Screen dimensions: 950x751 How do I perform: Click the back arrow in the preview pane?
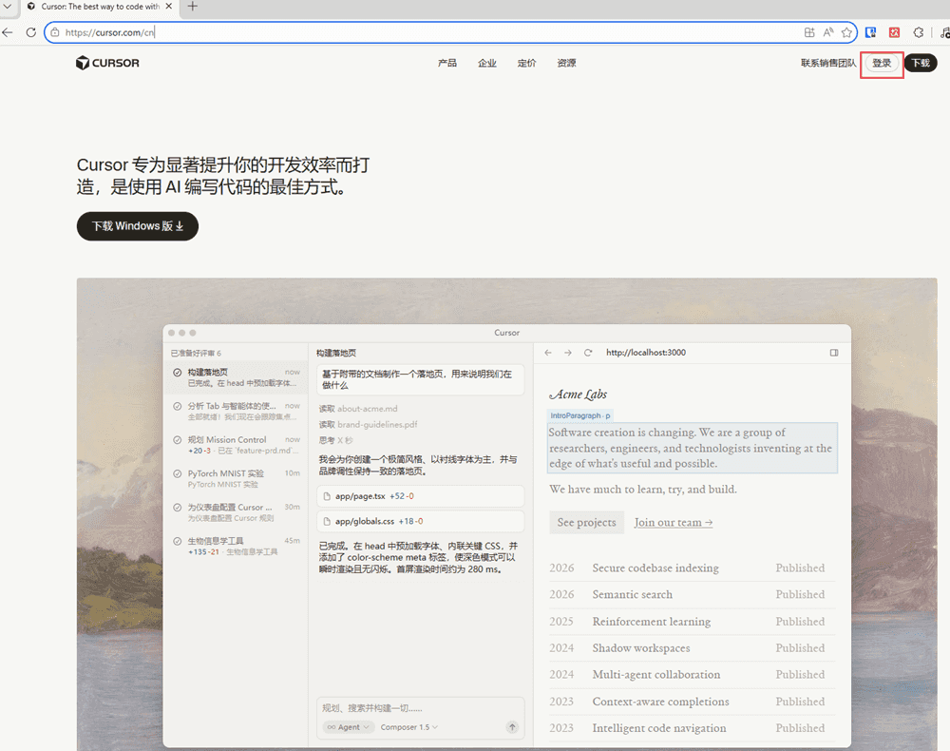click(548, 353)
